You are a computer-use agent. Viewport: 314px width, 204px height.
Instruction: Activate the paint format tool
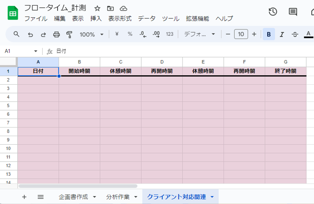69,35
